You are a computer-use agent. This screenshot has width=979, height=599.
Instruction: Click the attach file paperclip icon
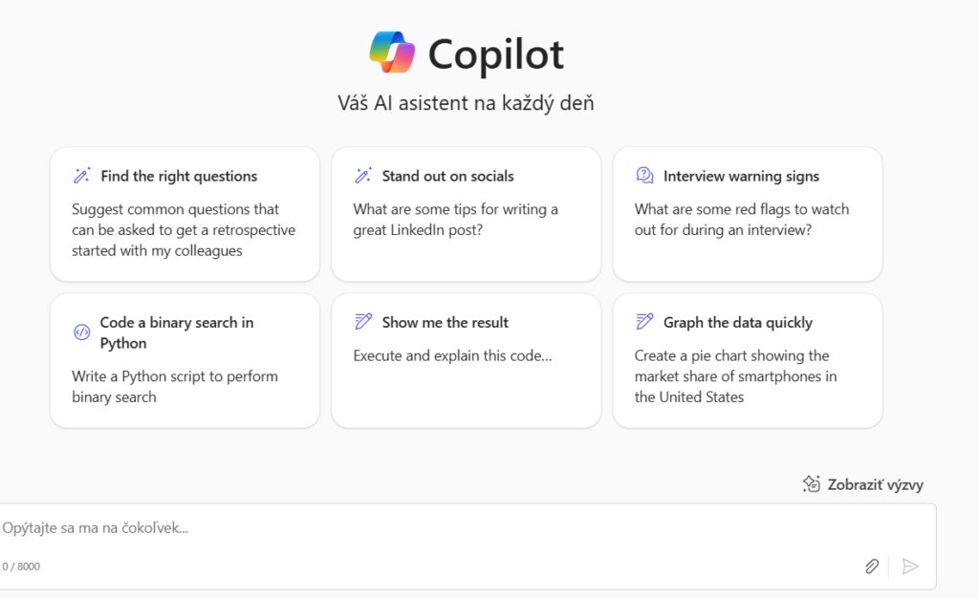(x=872, y=566)
